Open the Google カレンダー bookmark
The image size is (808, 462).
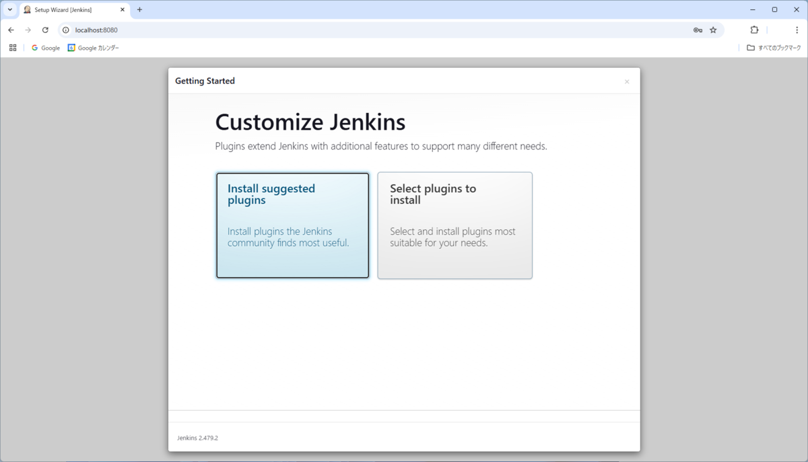(x=94, y=48)
